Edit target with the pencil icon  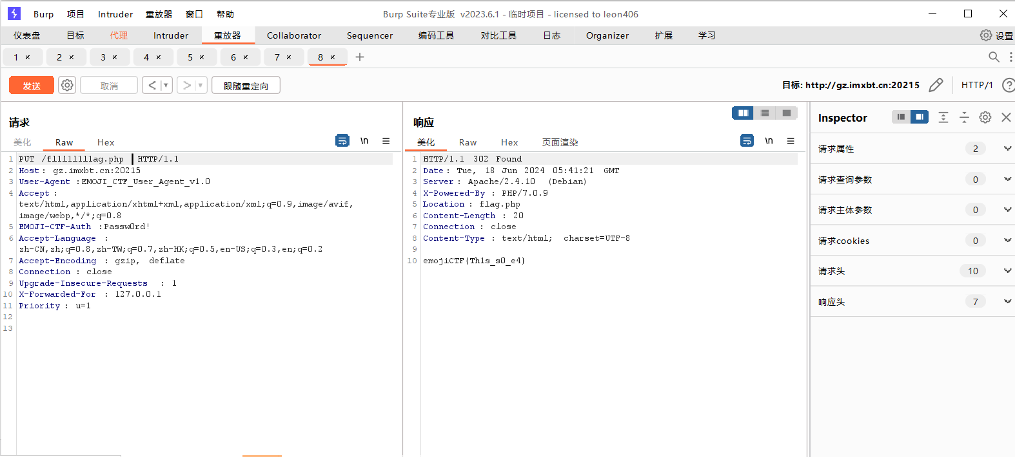pyautogui.click(x=936, y=85)
